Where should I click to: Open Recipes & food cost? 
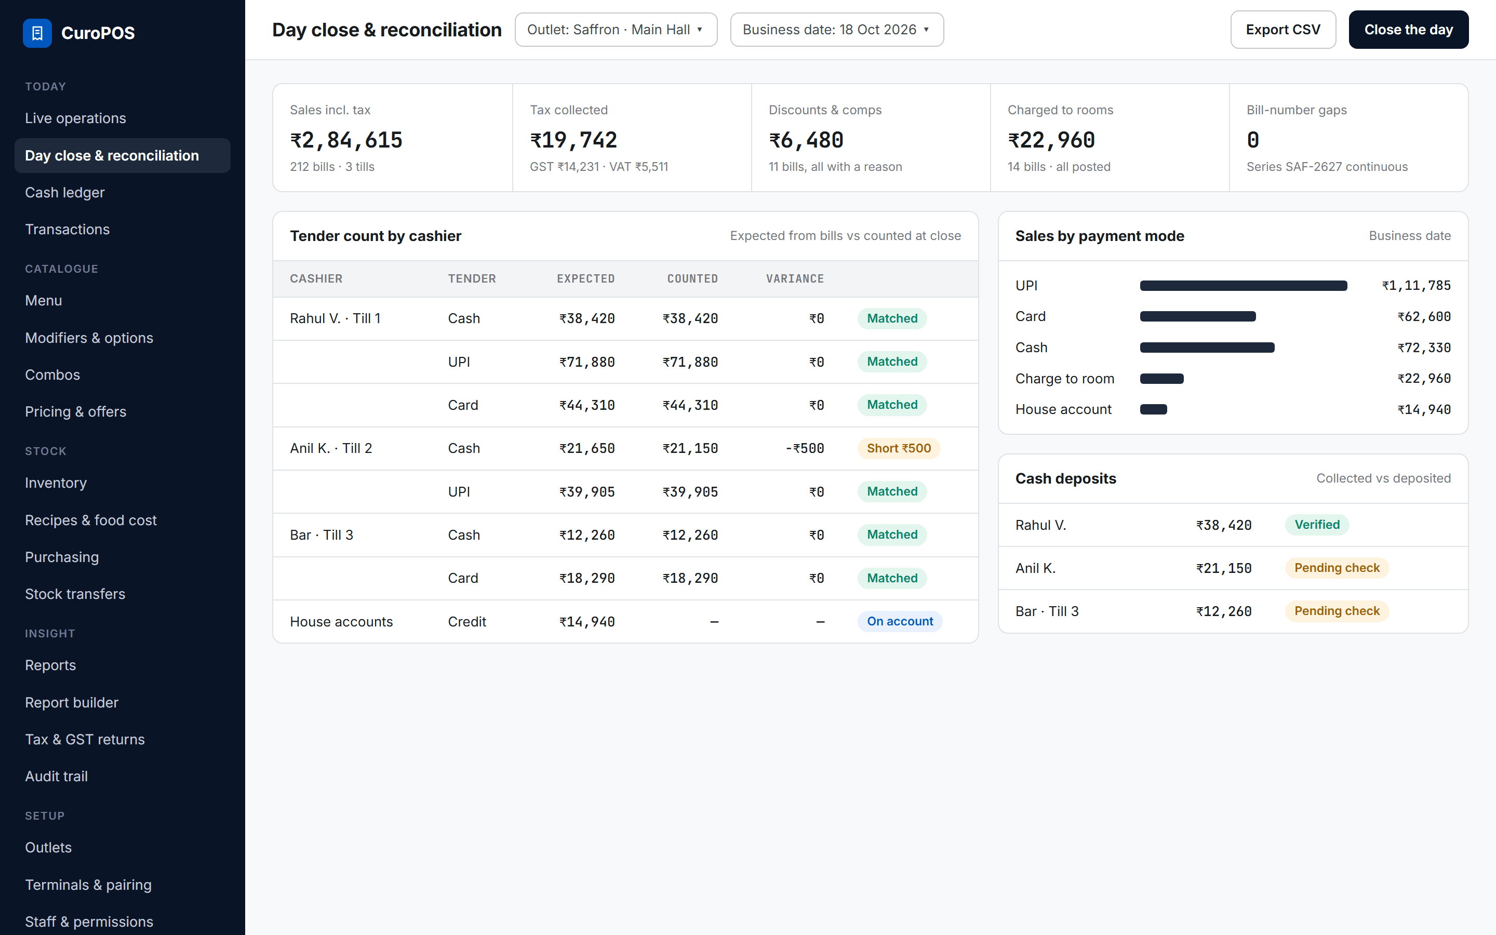pos(123,520)
